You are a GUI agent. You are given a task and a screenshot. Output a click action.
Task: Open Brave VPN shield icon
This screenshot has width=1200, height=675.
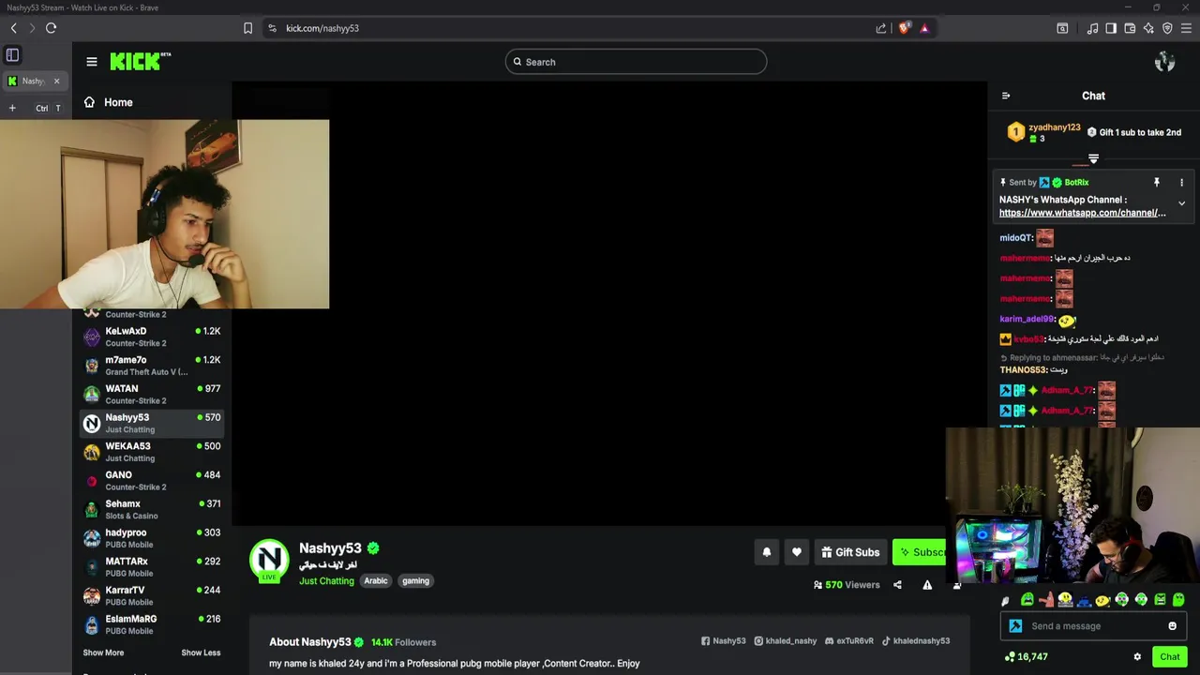tap(1167, 28)
